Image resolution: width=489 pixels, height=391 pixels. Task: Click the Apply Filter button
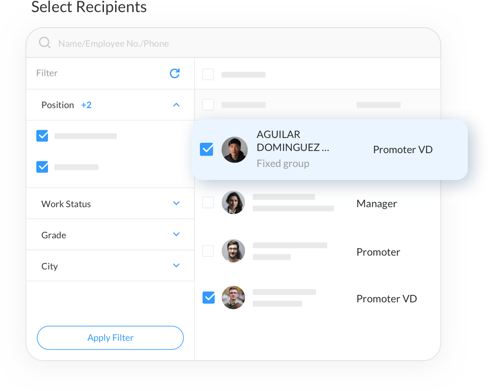coord(110,338)
